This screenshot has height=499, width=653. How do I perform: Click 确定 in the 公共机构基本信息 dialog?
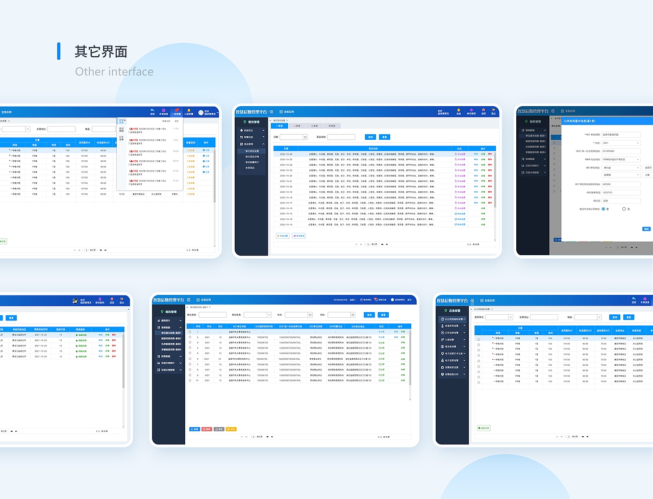pos(646,229)
